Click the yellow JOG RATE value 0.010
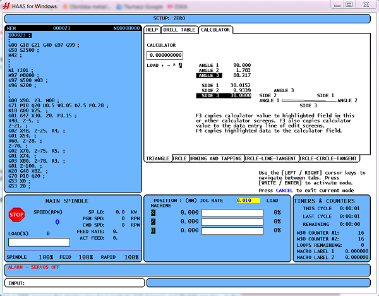The height and width of the screenshot is (296, 379). 248,201
